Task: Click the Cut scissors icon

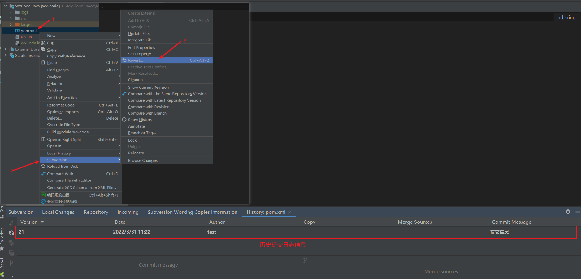Action: click(43, 43)
